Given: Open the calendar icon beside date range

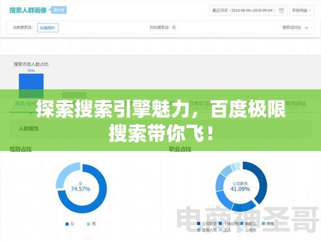Looking at the screenshot, I should [281, 10].
